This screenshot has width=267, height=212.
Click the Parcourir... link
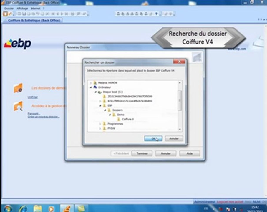click(34, 113)
